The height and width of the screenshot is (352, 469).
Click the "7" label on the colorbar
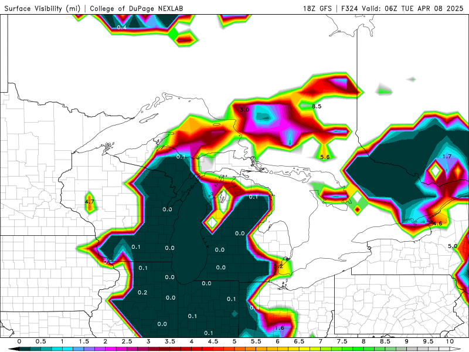(320, 341)
